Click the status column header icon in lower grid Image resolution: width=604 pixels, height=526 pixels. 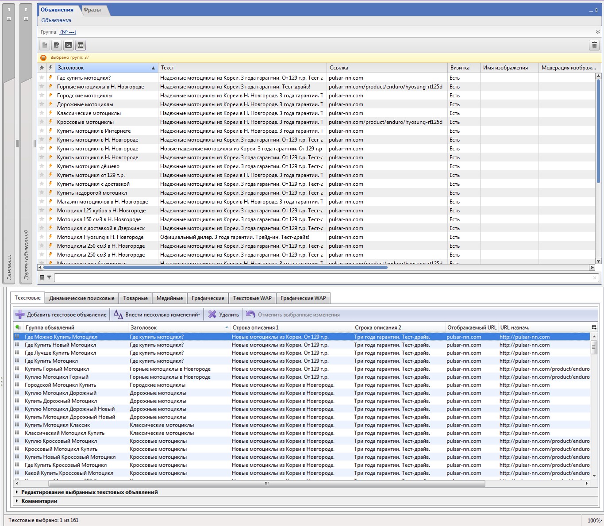point(18,327)
